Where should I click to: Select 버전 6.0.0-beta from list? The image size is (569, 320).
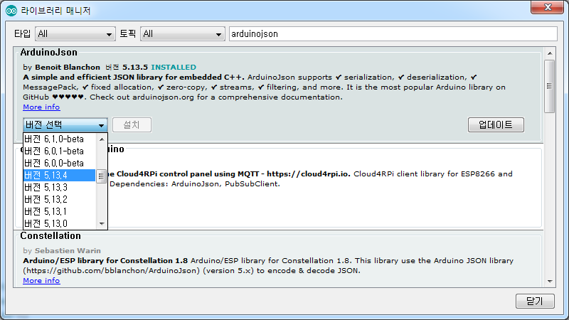60,164
